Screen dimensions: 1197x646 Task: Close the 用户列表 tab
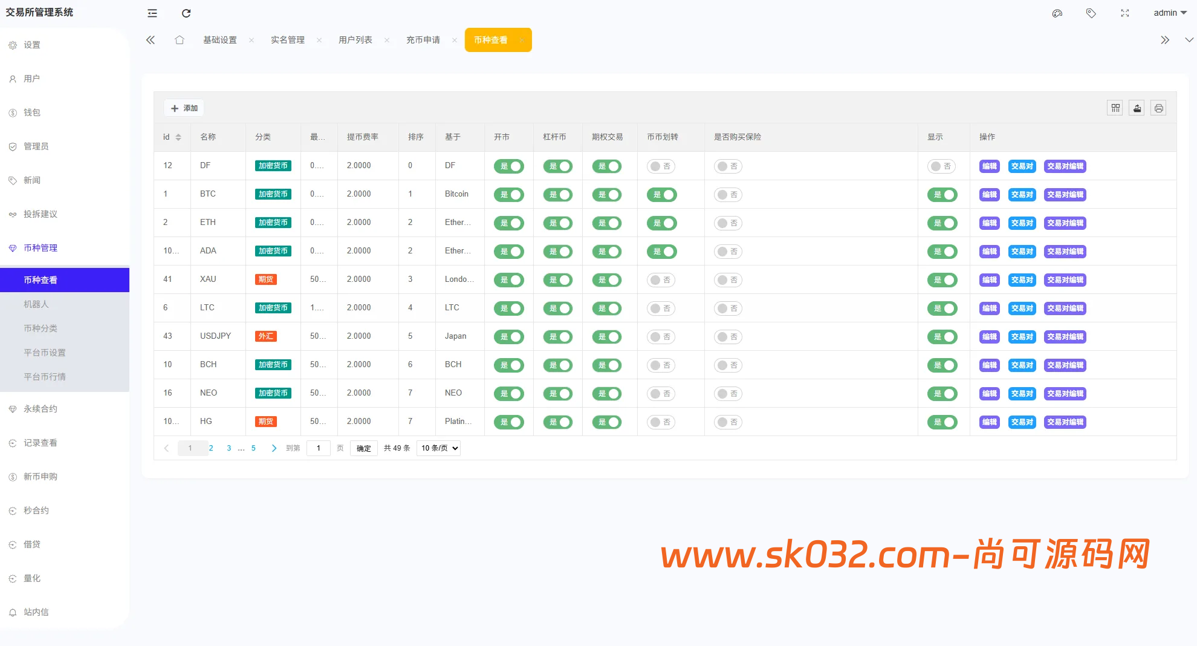[387, 40]
